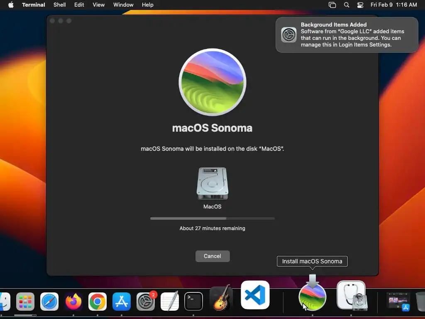Click the About 27 minutes remaining text

(x=212, y=228)
